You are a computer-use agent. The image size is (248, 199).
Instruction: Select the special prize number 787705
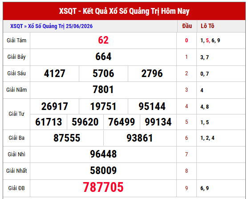tap(103, 187)
